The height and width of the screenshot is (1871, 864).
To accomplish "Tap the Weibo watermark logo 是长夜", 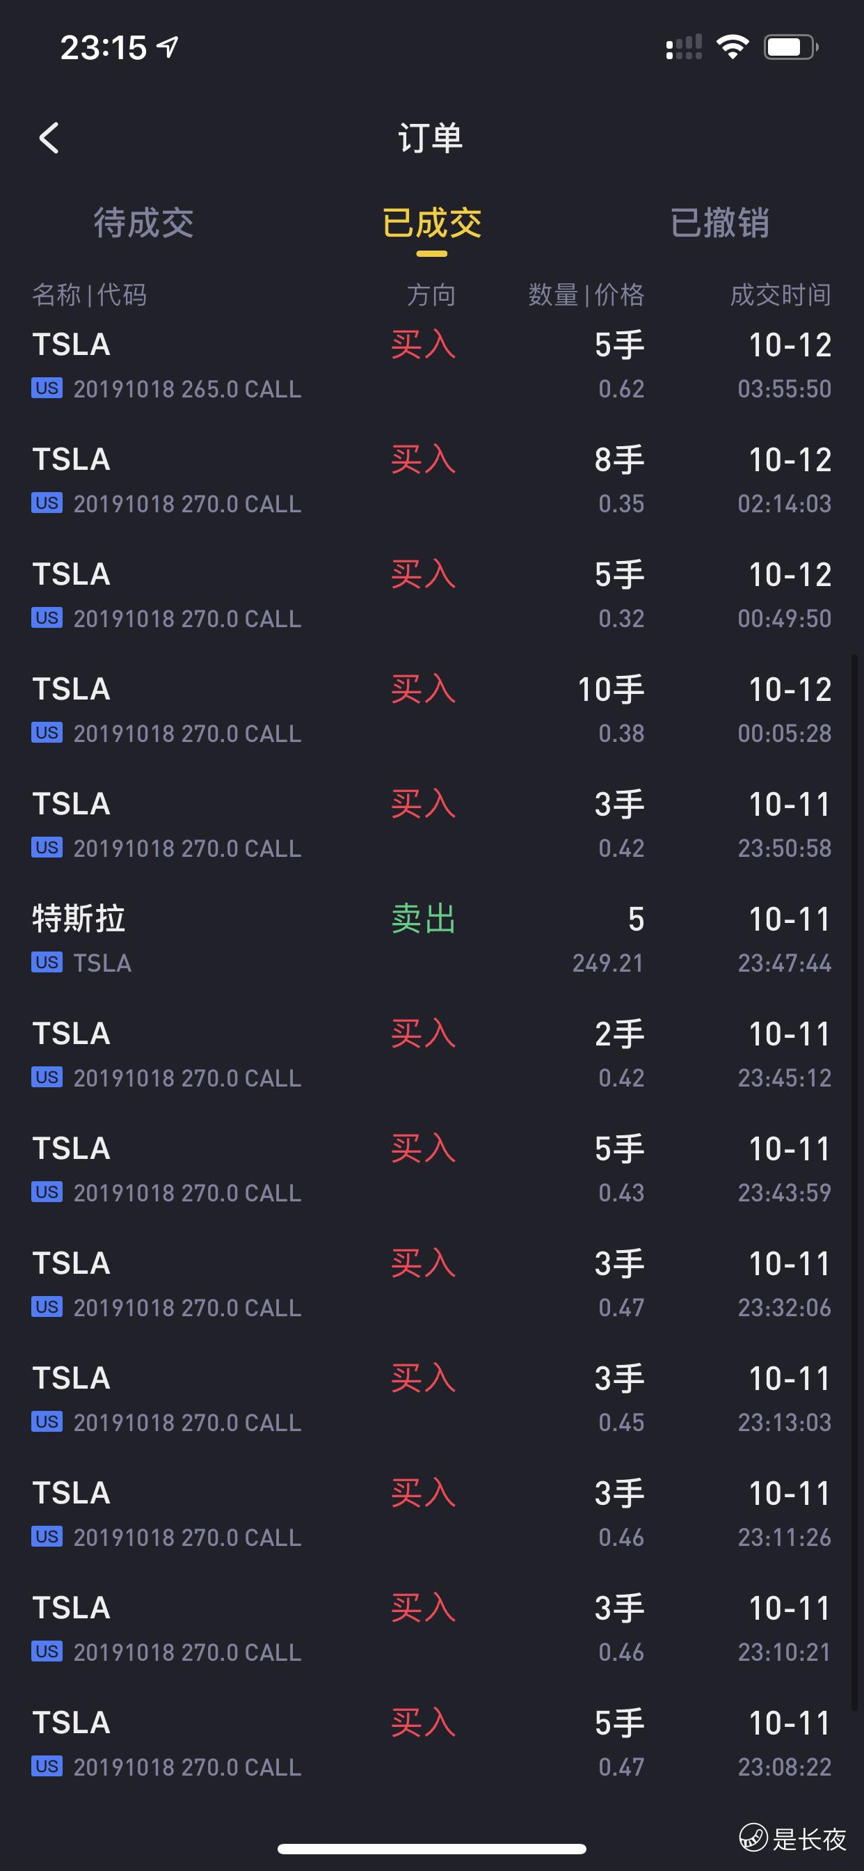I will (793, 1838).
